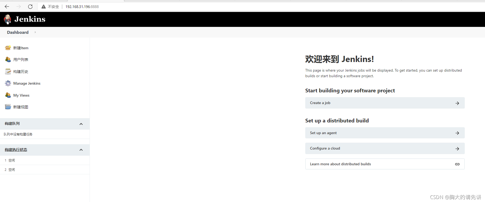The height and width of the screenshot is (202, 485).
Task: Select executor row 1 空闲
Action: tap(45, 160)
